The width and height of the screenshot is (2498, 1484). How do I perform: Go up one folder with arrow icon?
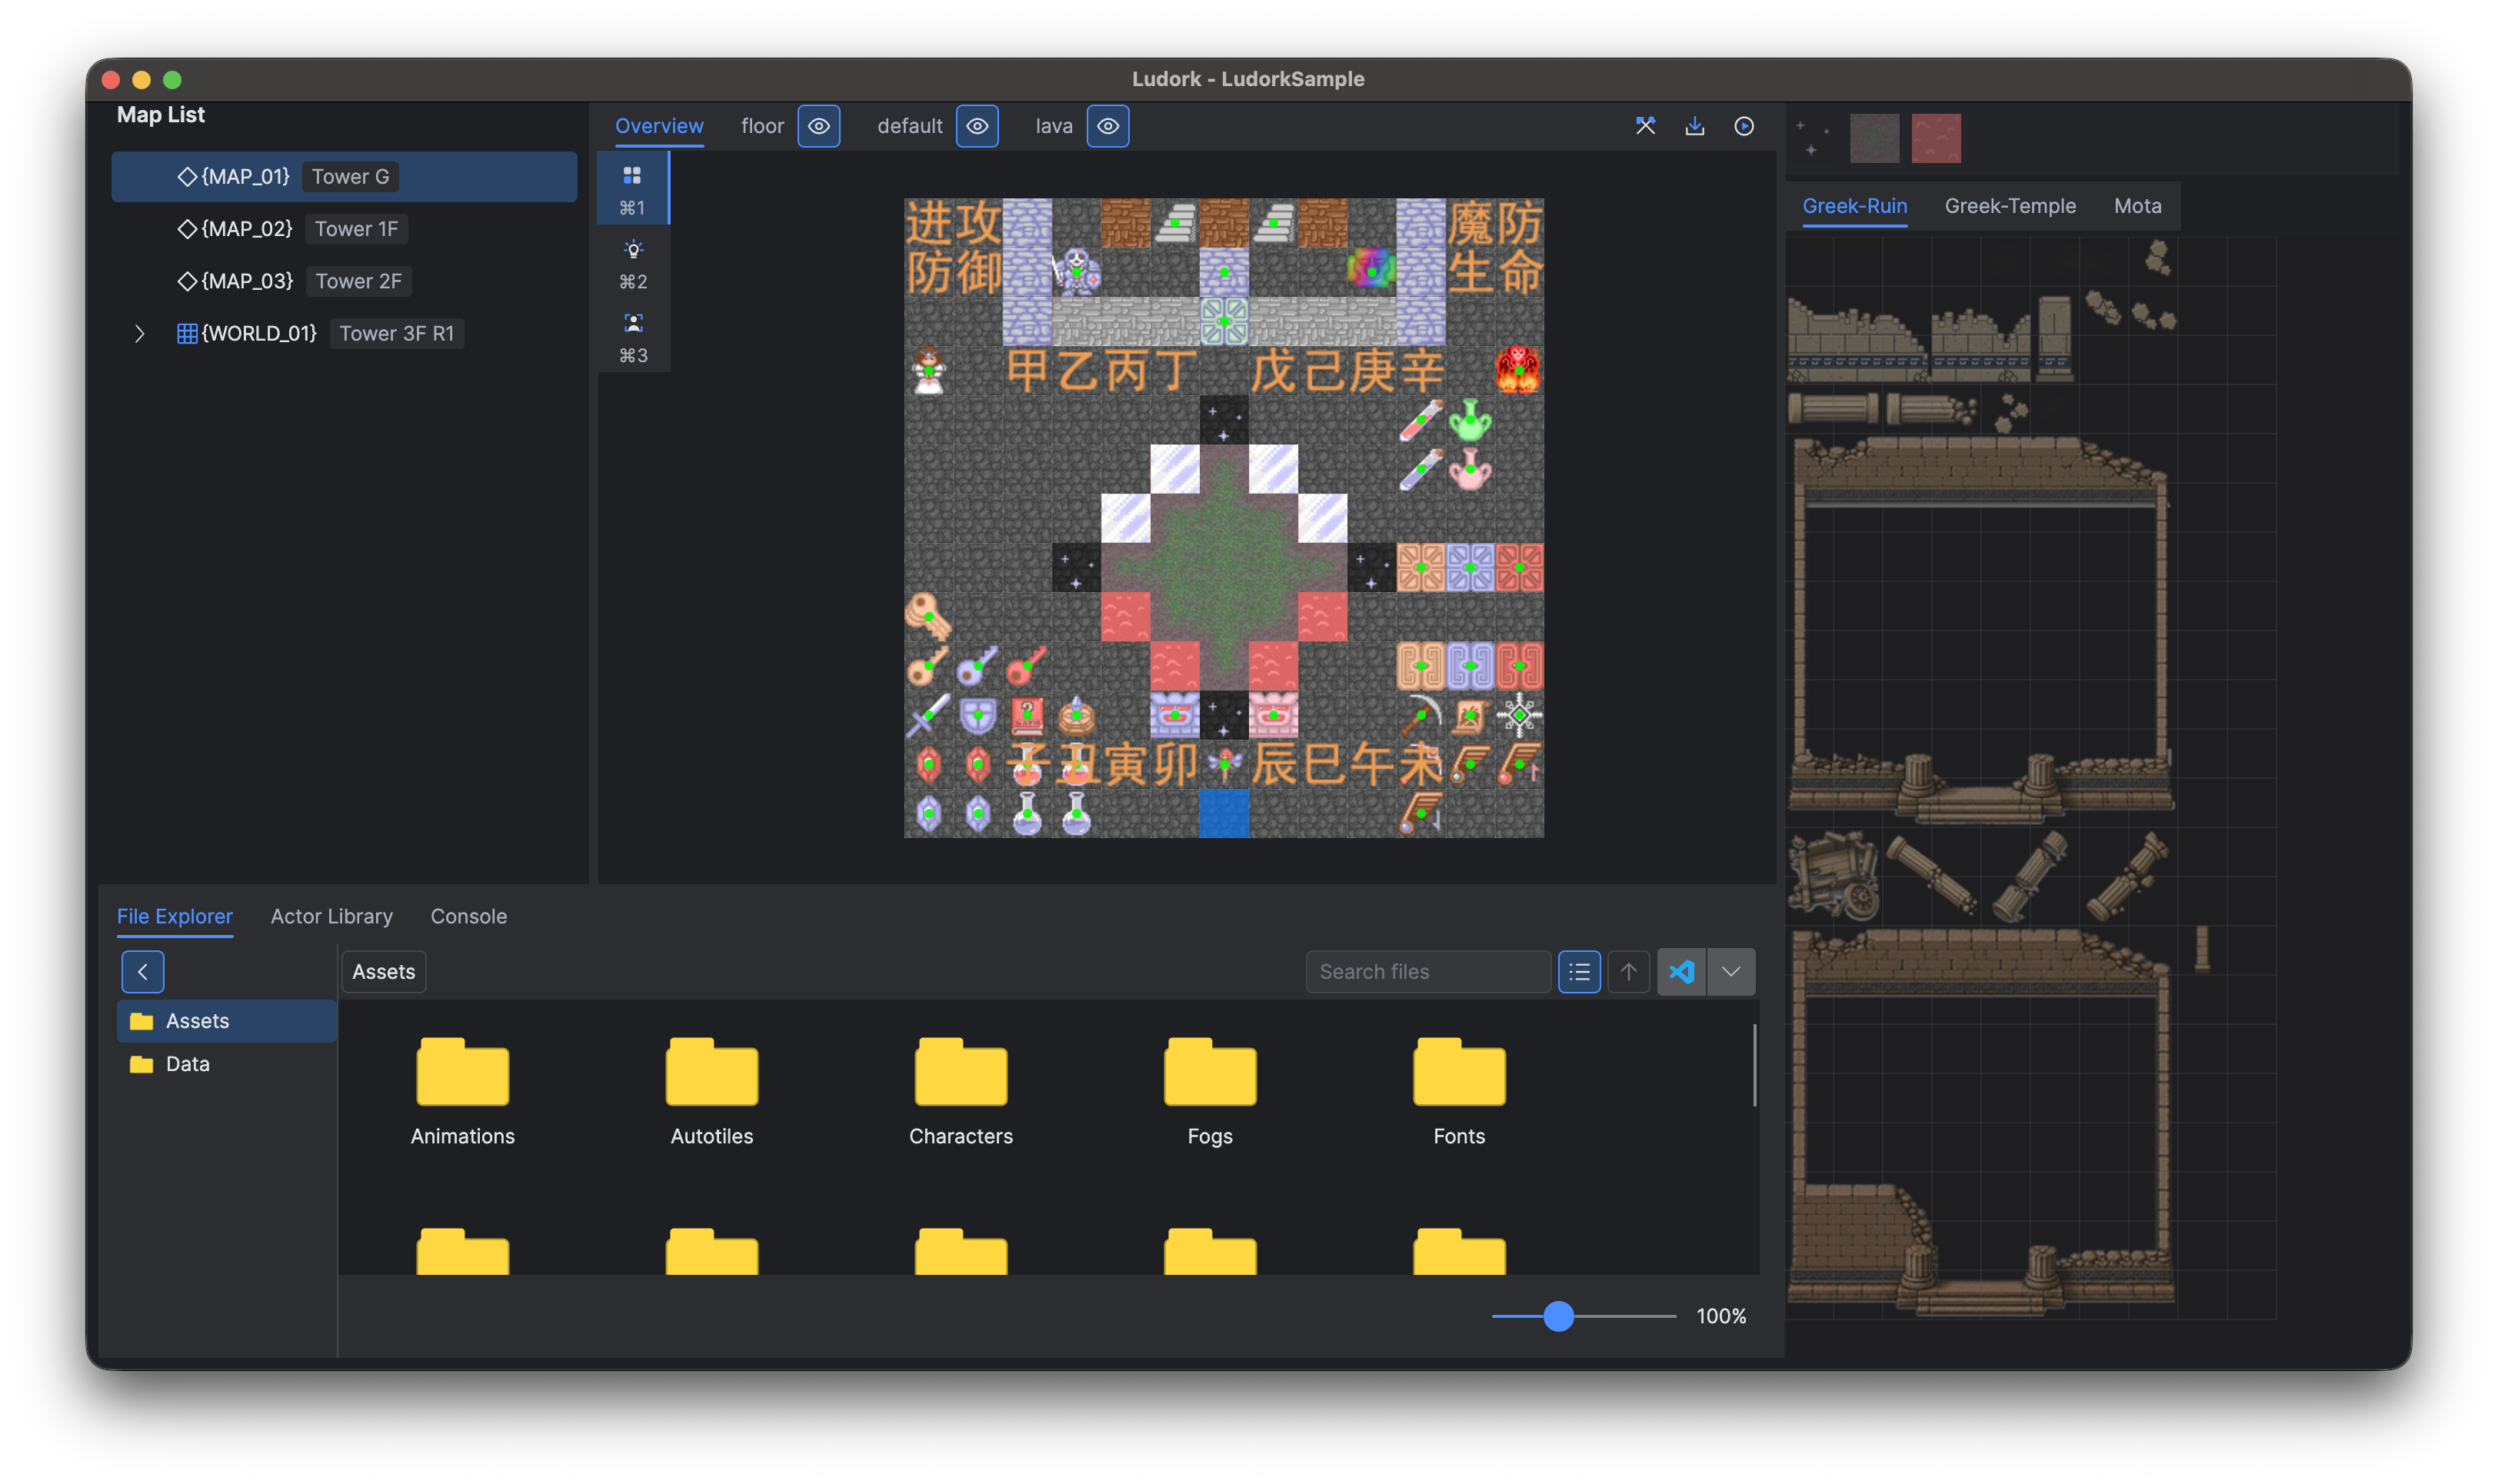pos(1628,971)
